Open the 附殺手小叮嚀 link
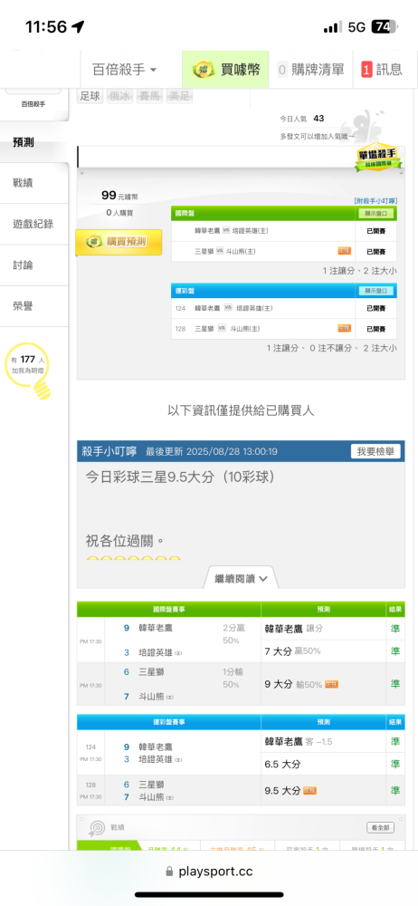 point(375,201)
